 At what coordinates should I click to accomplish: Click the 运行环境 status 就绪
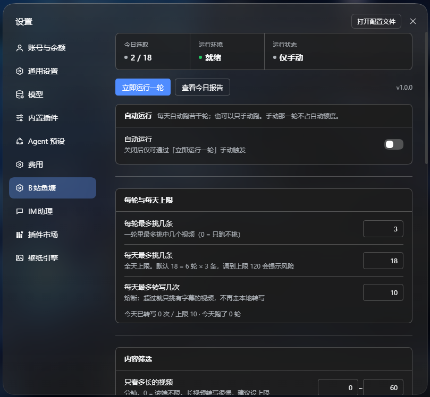[x=213, y=58]
